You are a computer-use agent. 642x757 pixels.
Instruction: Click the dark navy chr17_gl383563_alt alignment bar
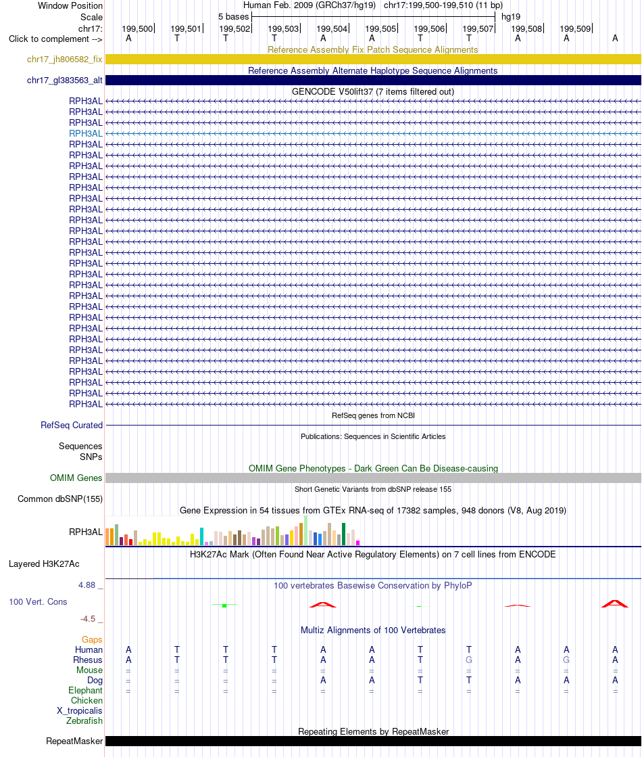click(x=373, y=80)
